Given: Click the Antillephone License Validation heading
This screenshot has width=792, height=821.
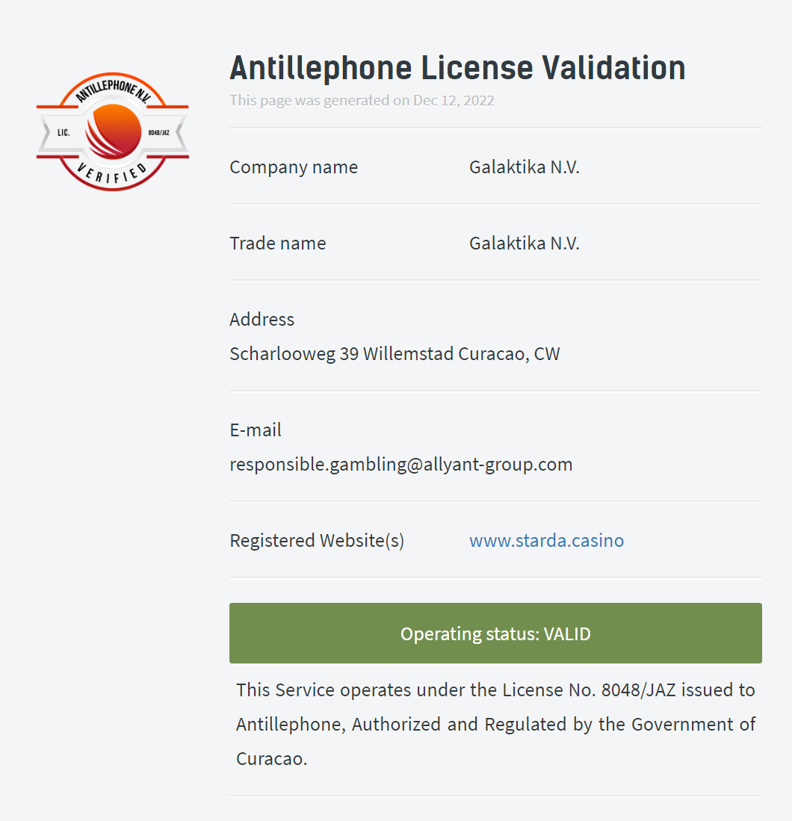Looking at the screenshot, I should point(457,68).
